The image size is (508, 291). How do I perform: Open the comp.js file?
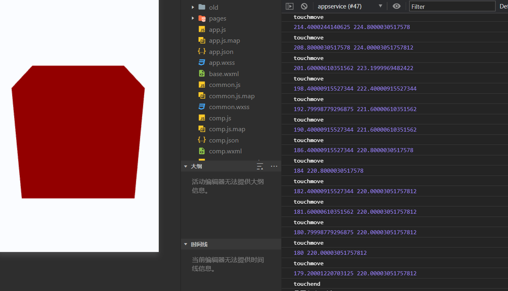(220, 118)
